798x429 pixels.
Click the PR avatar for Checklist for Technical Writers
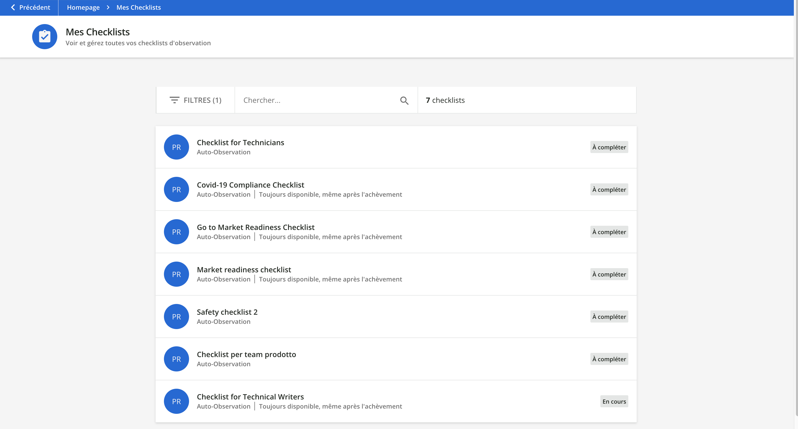click(x=176, y=401)
